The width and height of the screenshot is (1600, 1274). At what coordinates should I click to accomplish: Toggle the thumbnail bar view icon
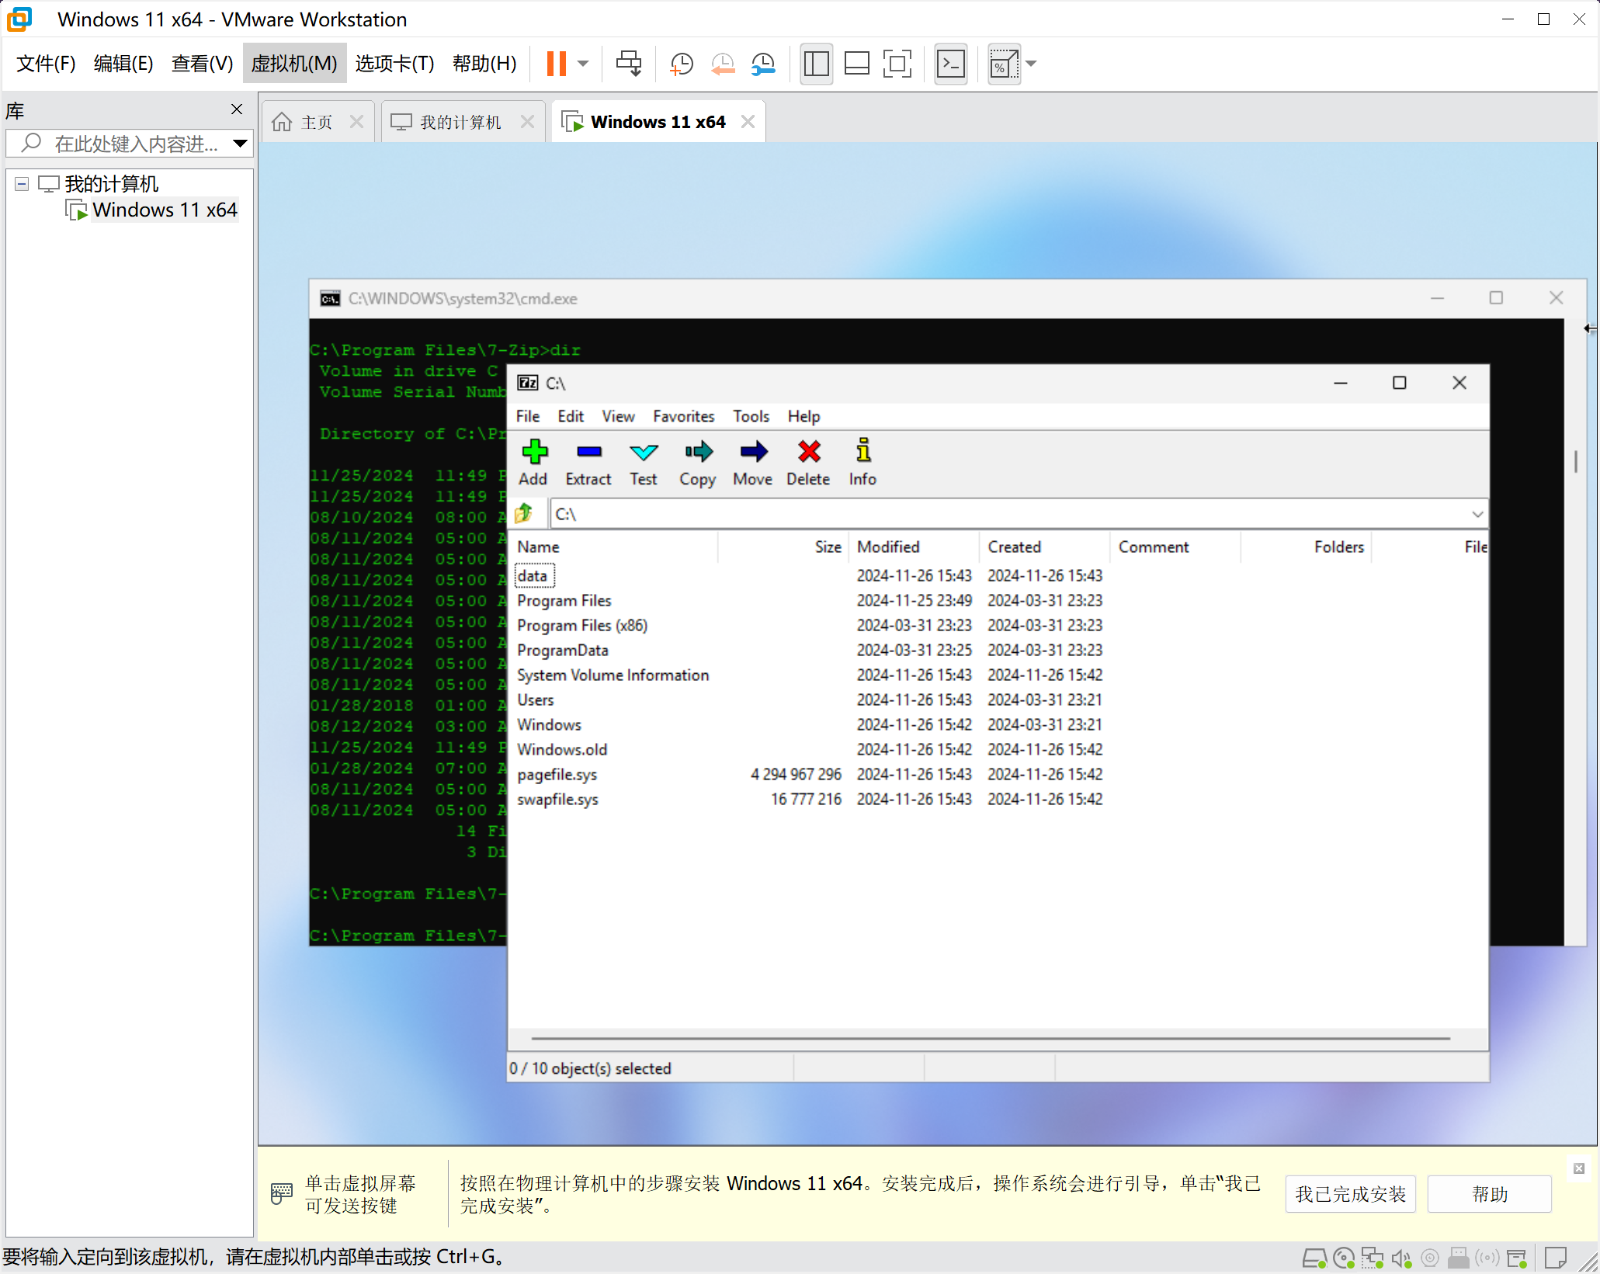point(857,64)
